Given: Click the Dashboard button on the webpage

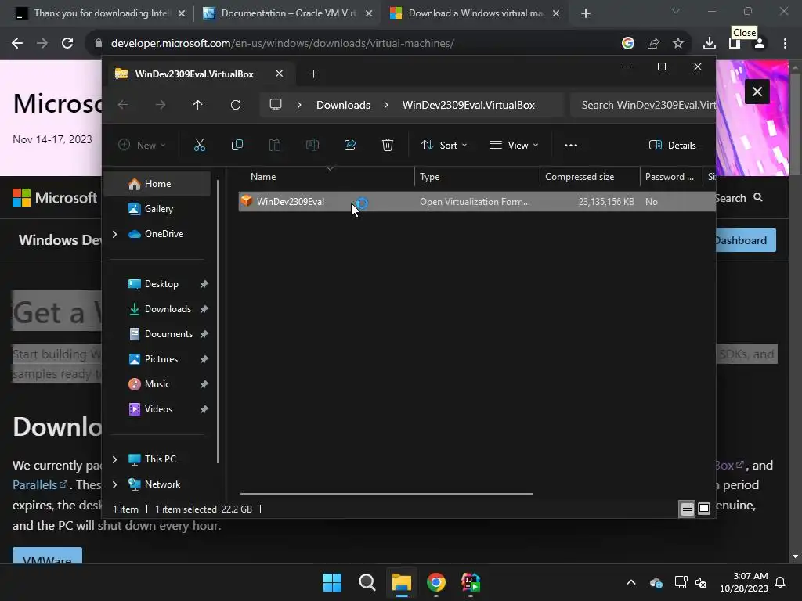Looking at the screenshot, I should click(x=746, y=240).
